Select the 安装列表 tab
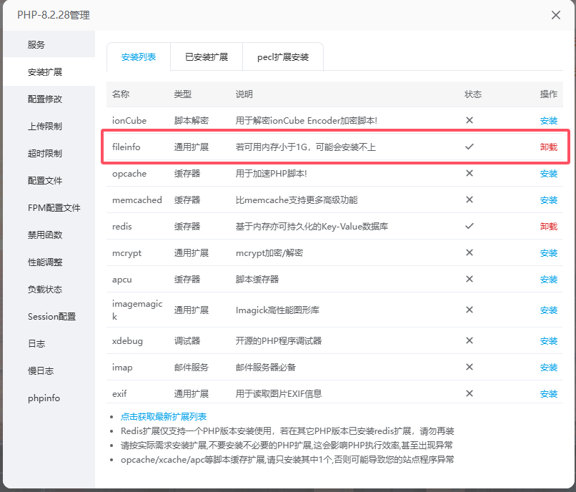The width and height of the screenshot is (576, 492). click(x=139, y=56)
